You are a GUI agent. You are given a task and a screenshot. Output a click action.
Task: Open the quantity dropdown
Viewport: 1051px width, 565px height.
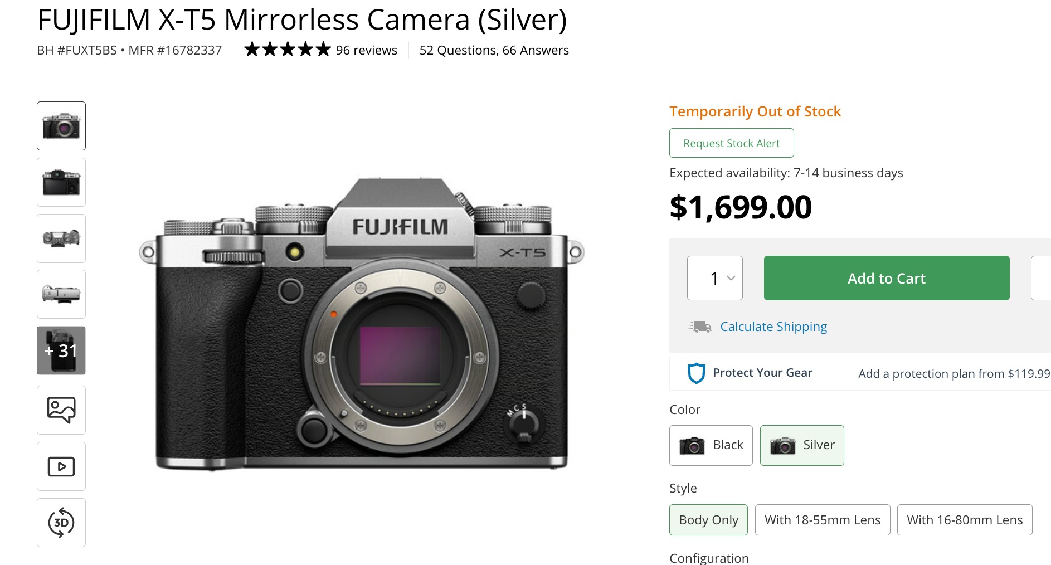point(715,278)
